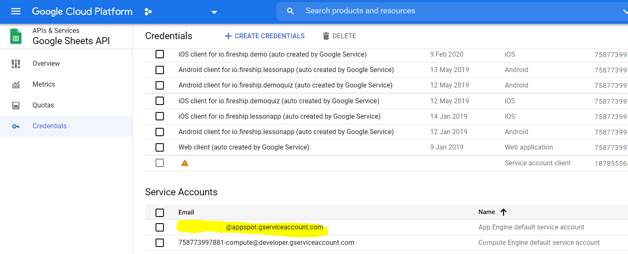Viewport: 628px width, 254px height.
Task: Click the Metrics chart icon
Action: [x=16, y=85]
